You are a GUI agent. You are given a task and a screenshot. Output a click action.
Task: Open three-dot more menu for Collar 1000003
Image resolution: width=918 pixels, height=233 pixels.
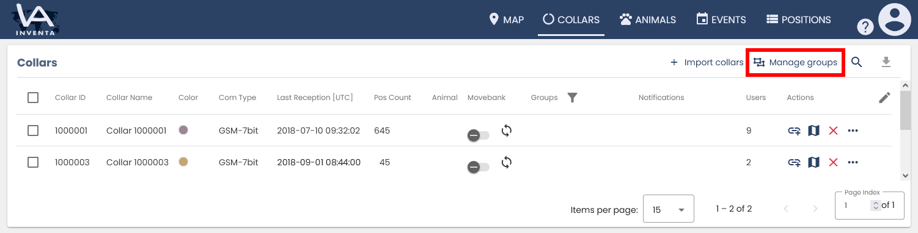pyautogui.click(x=853, y=162)
